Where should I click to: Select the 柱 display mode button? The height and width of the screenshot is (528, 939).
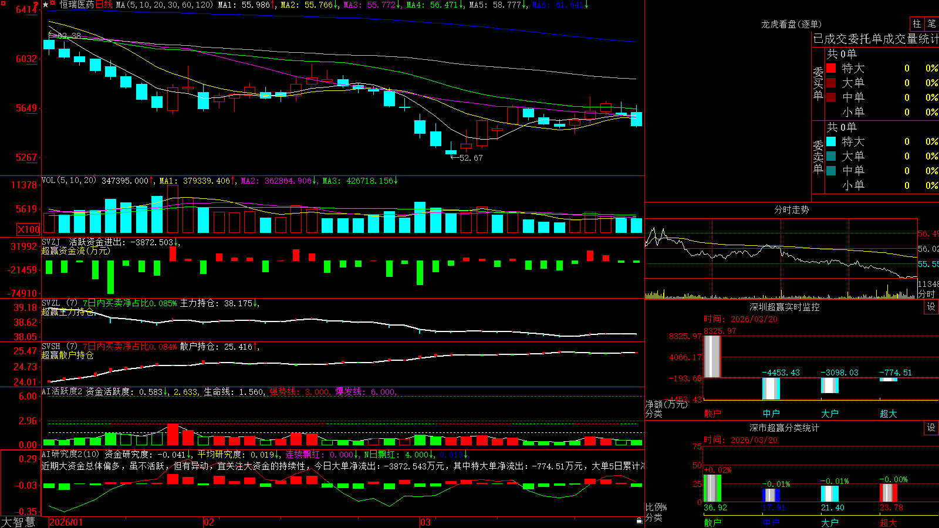917,23
